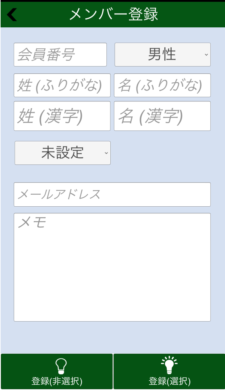The image size is (225, 391).
Task: Select the 名 (ふりがな) text box
Action: click(x=162, y=85)
